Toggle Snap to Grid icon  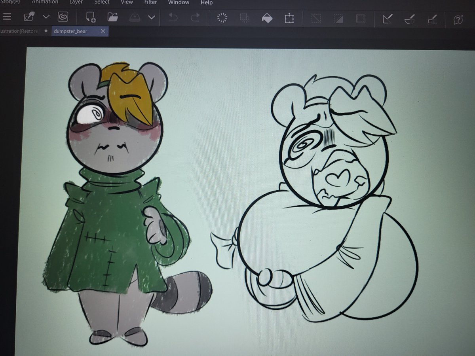coord(432,19)
